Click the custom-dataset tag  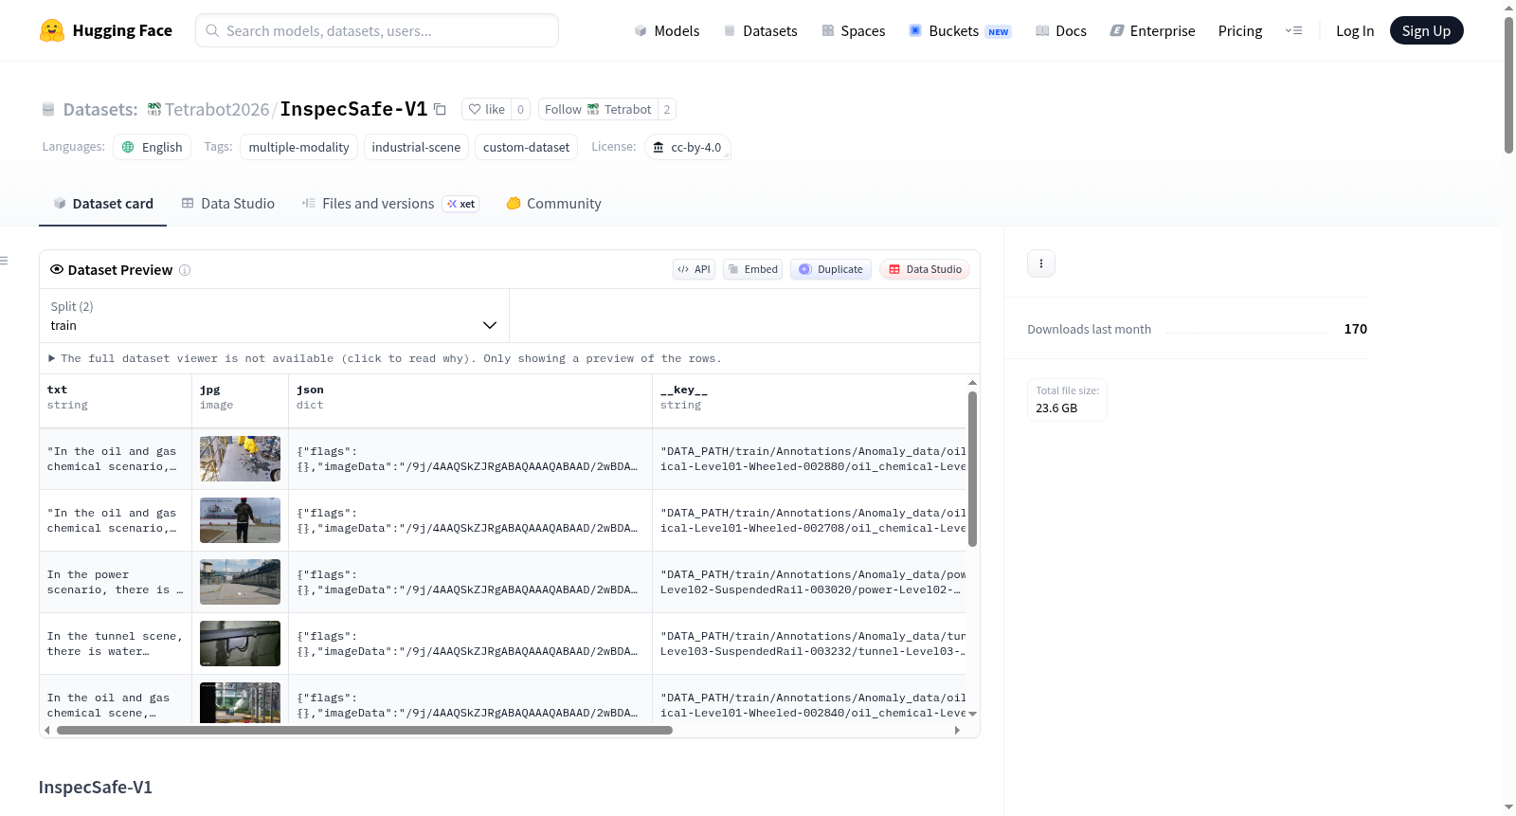coord(527,147)
